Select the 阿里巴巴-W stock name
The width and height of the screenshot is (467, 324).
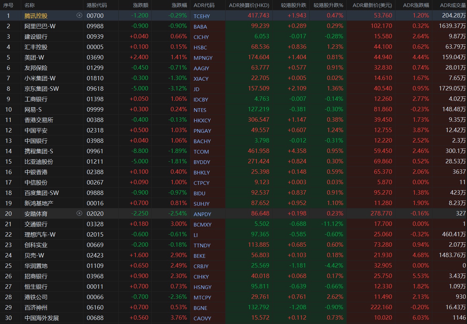pos(40,26)
